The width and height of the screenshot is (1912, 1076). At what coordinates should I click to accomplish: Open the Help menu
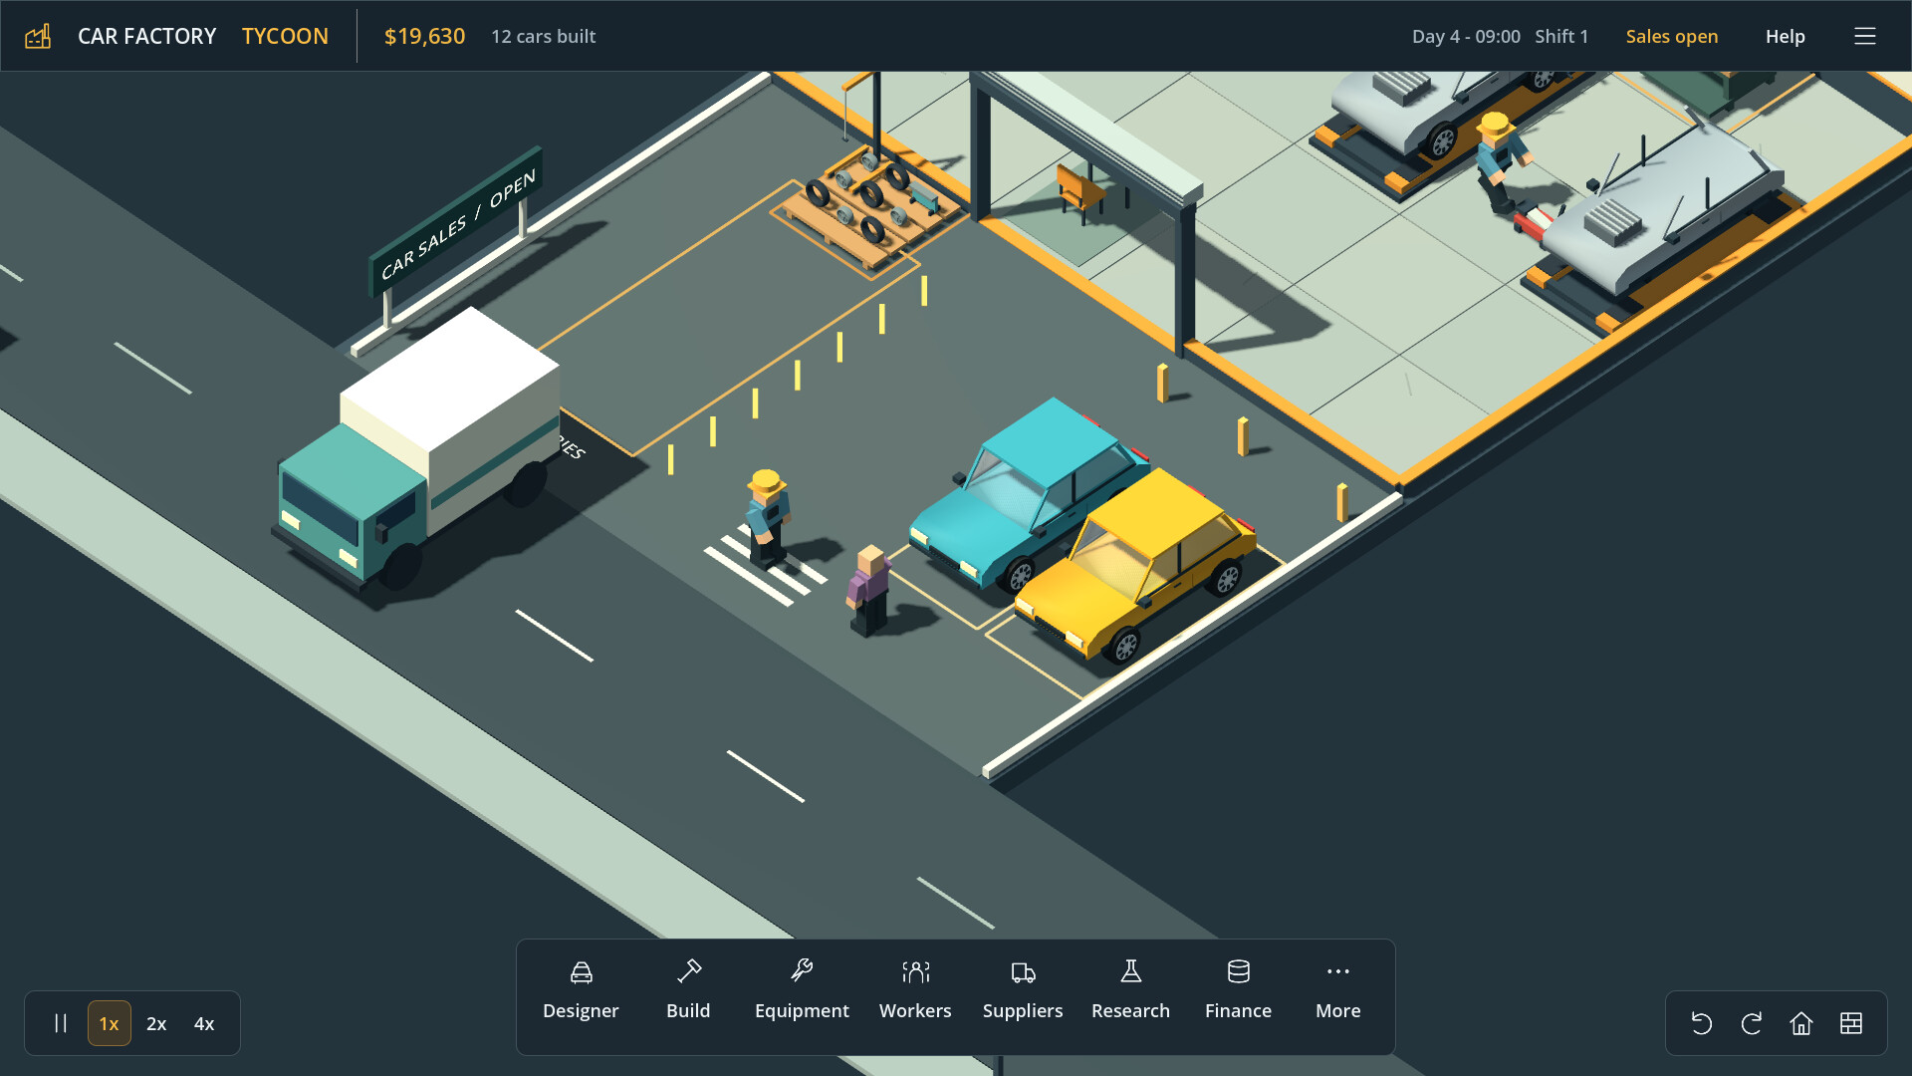click(1785, 36)
